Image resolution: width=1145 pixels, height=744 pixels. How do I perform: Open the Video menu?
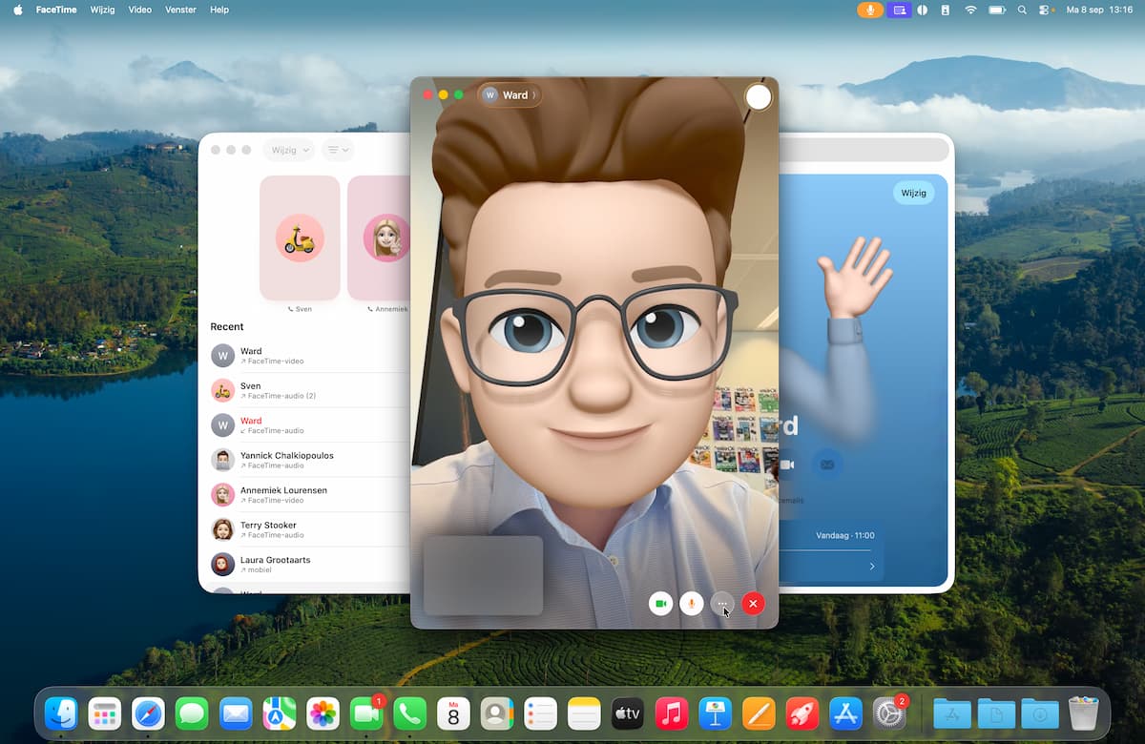click(139, 10)
